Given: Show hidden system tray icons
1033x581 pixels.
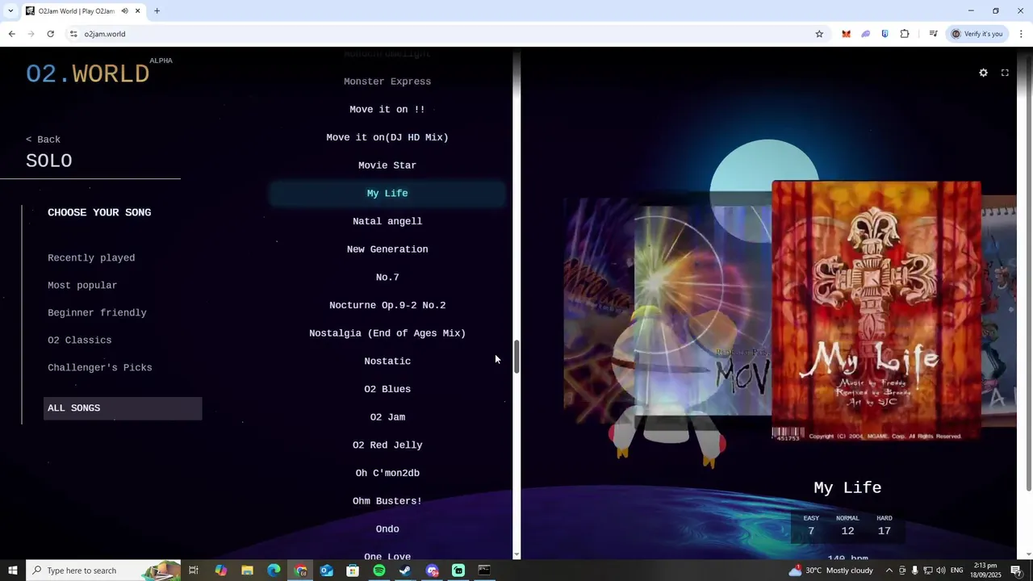Looking at the screenshot, I should (x=889, y=571).
